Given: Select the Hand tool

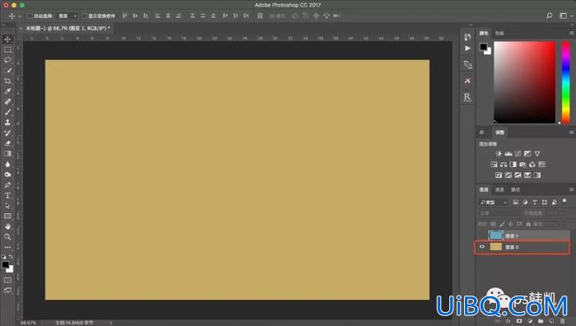Looking at the screenshot, I should [x=7, y=226].
